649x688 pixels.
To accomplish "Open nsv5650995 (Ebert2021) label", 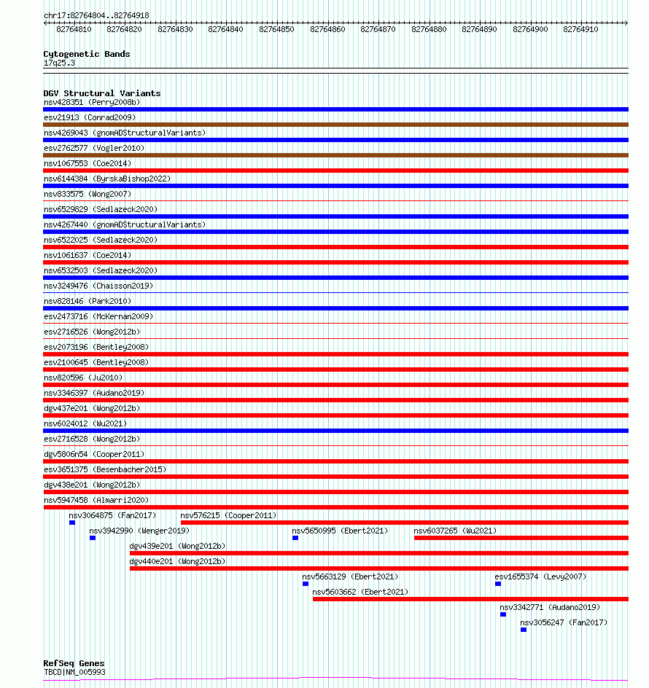I will point(340,531).
